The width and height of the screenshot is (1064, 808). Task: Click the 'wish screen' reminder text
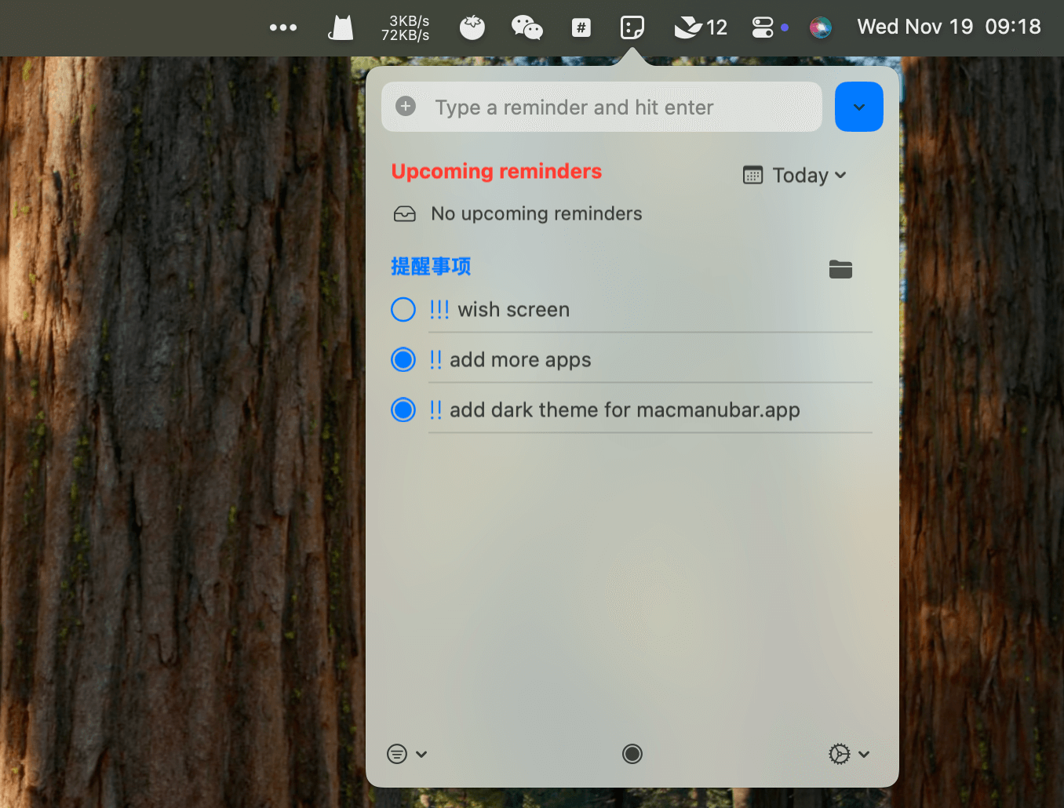pyautogui.click(x=513, y=310)
